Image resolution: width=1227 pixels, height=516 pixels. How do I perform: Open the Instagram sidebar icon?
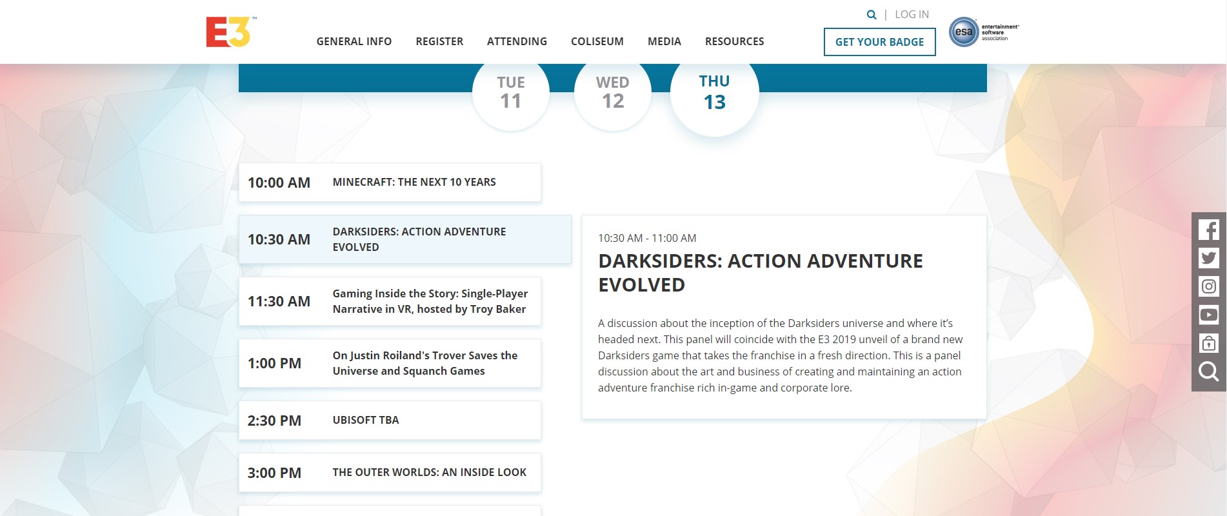coord(1208,286)
